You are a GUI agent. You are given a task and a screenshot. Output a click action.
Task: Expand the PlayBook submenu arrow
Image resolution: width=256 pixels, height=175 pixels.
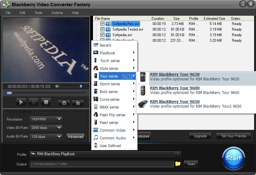[x=134, y=53]
